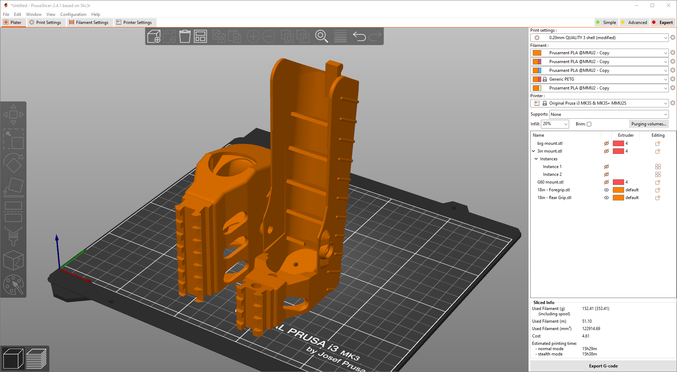Open settings gear for Generic PETG filament
Screen dimensions: 677x372
click(673, 79)
